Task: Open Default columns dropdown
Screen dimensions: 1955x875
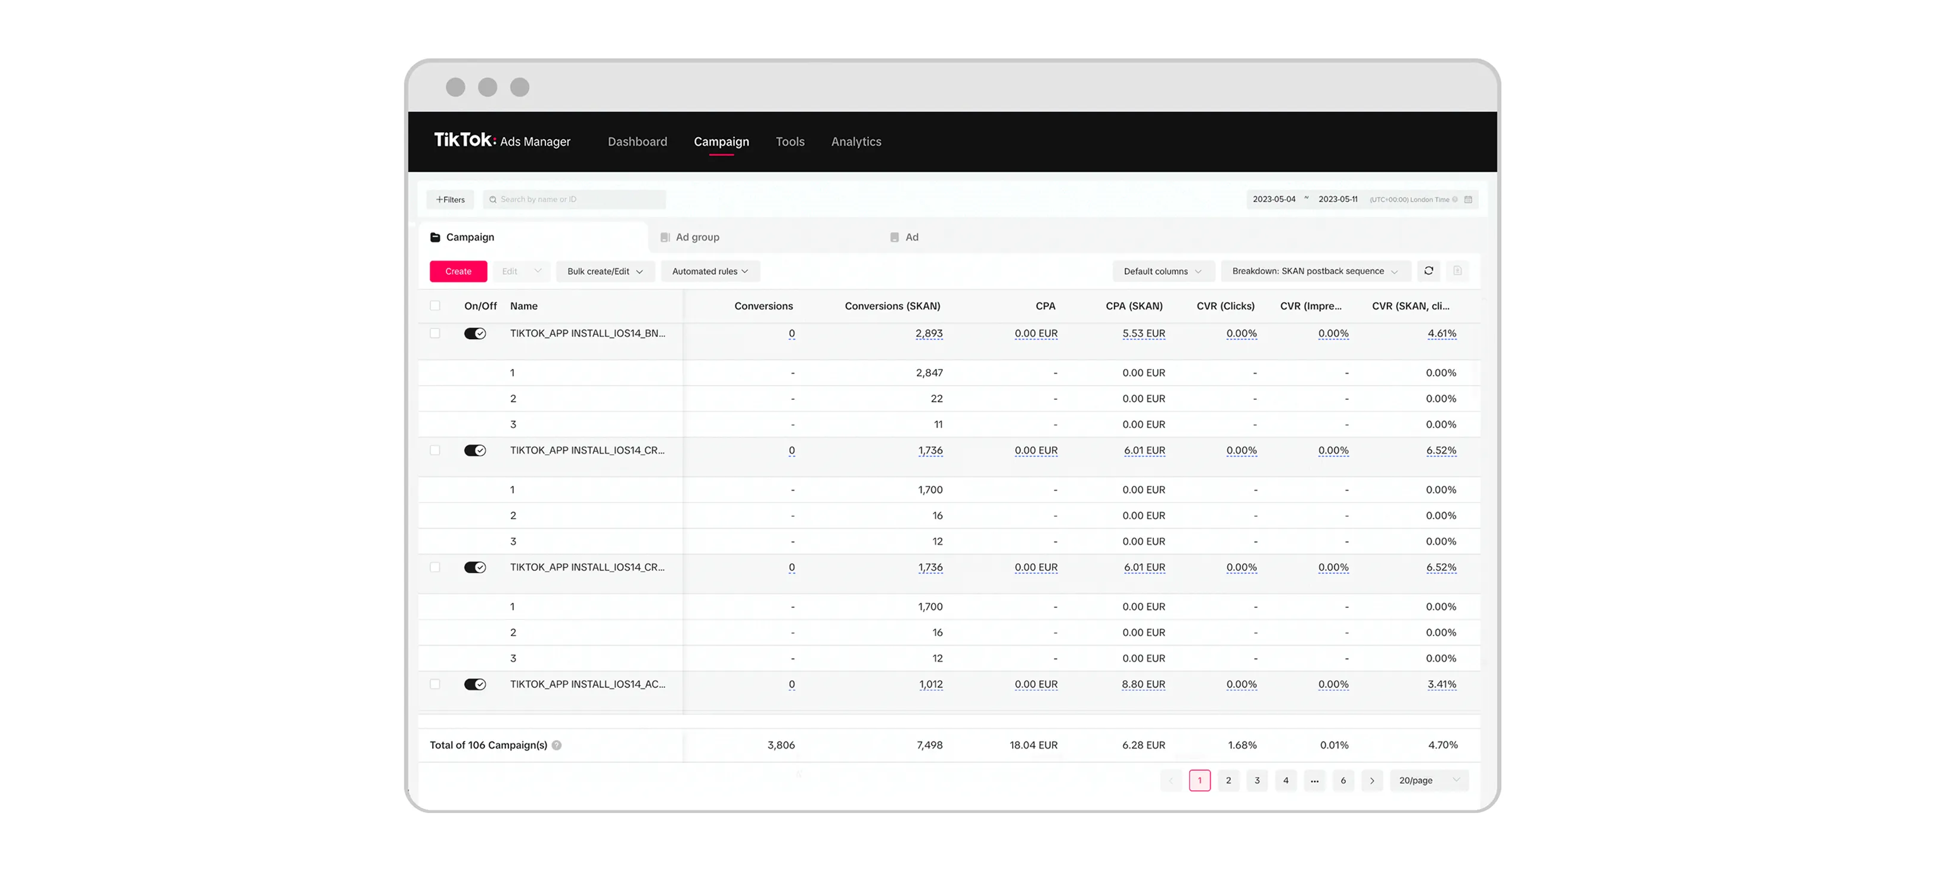Action: tap(1163, 271)
